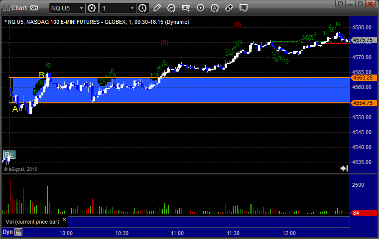379x239 pixels.
Task: Close the Vol study label tab
Action: click(64, 220)
